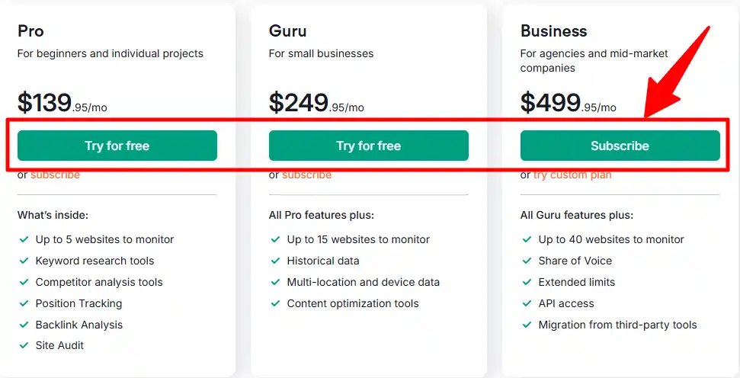Select the Guru plan heading
The height and width of the screenshot is (378, 740).
coord(287,31)
